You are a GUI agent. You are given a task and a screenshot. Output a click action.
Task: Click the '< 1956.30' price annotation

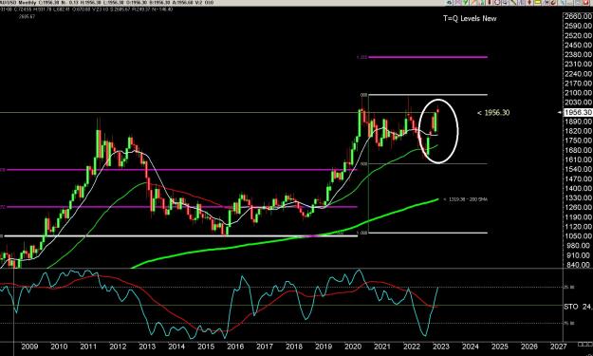[493, 113]
